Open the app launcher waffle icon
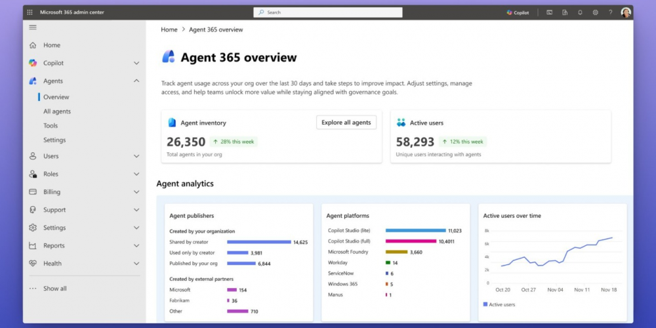This screenshot has height=328, width=656. click(31, 12)
